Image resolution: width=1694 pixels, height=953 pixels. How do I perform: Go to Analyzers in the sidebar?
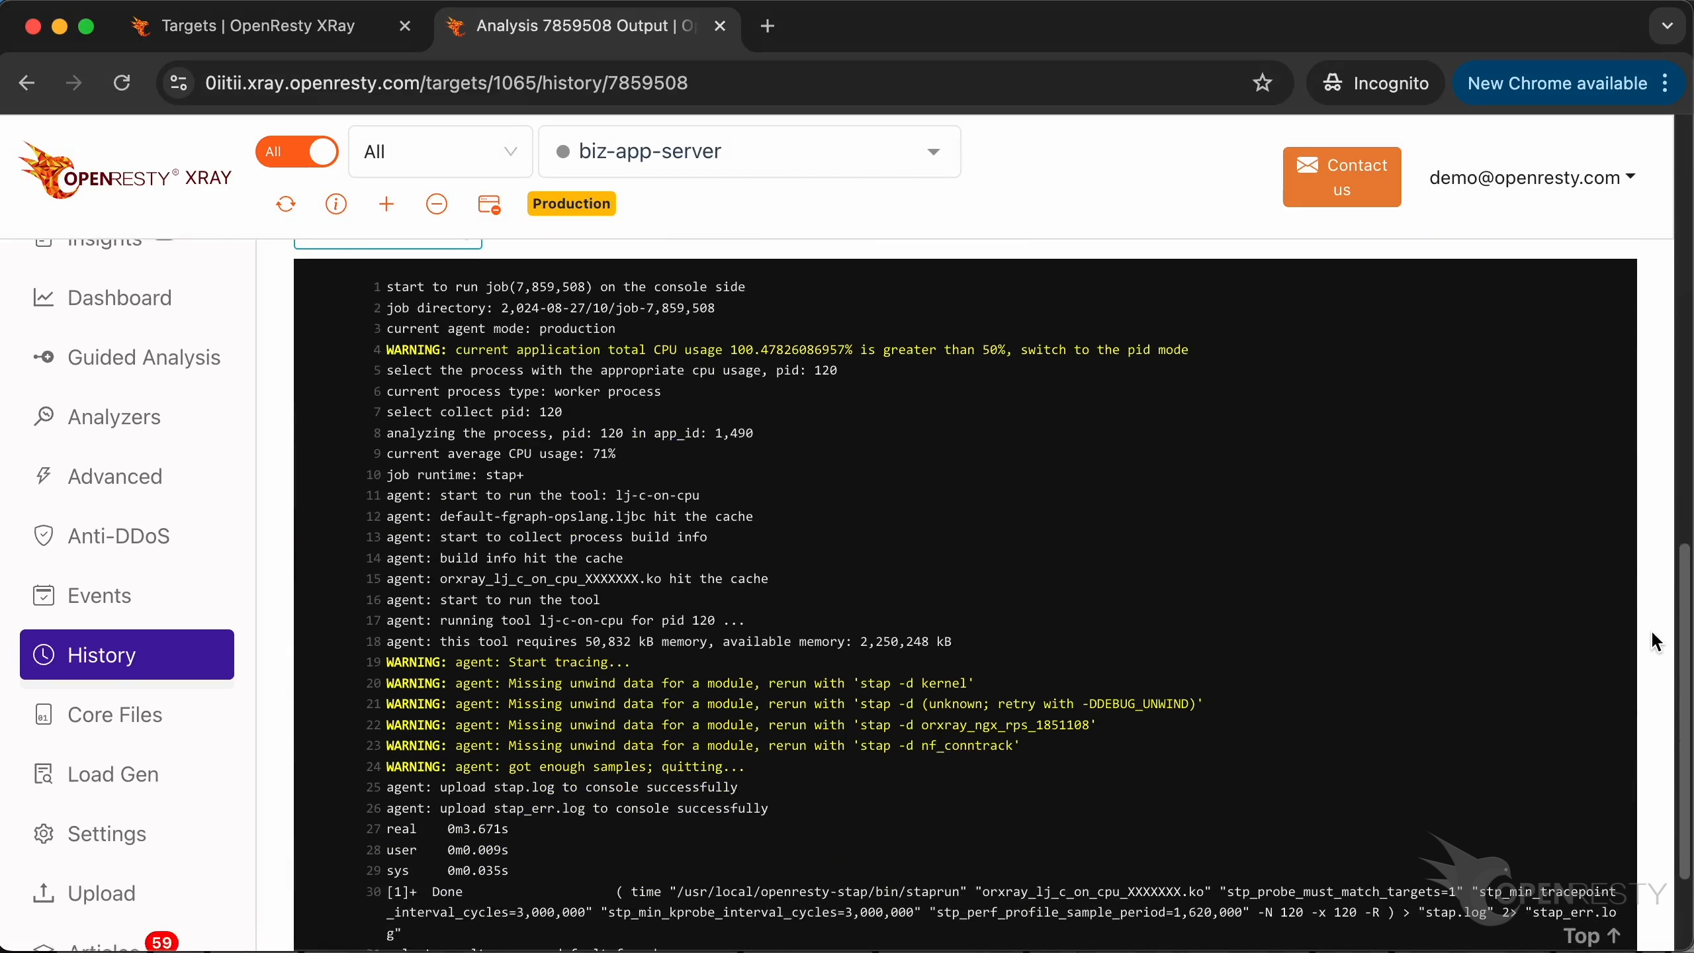pos(114,417)
